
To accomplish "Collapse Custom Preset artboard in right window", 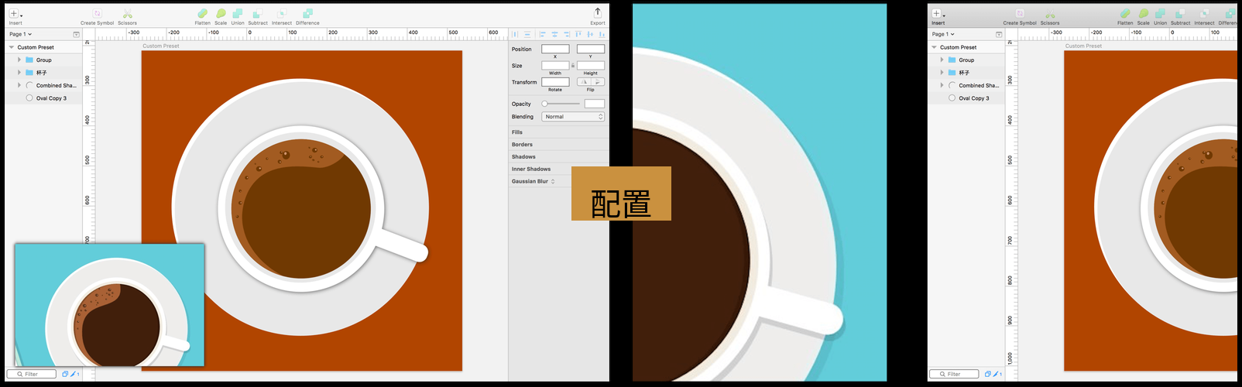I will [x=934, y=47].
